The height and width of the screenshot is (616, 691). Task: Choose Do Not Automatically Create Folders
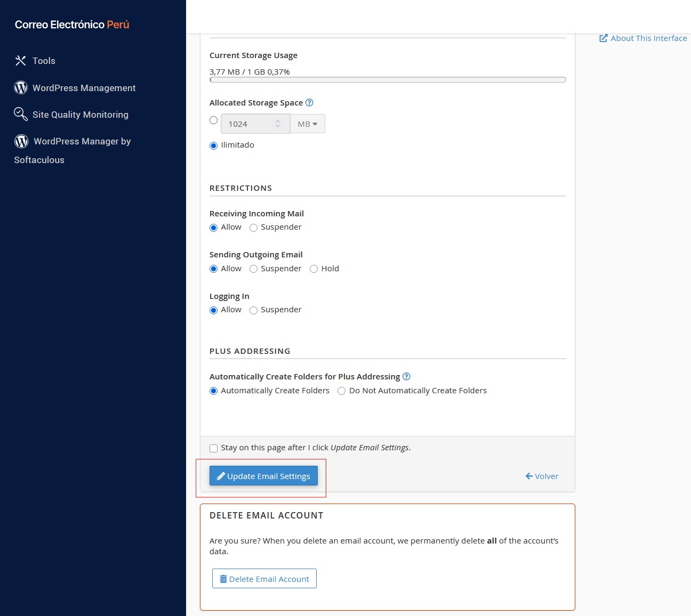tap(342, 391)
